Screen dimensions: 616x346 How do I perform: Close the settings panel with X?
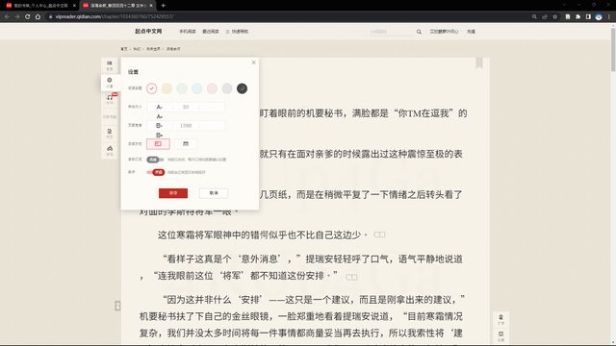[253, 62]
